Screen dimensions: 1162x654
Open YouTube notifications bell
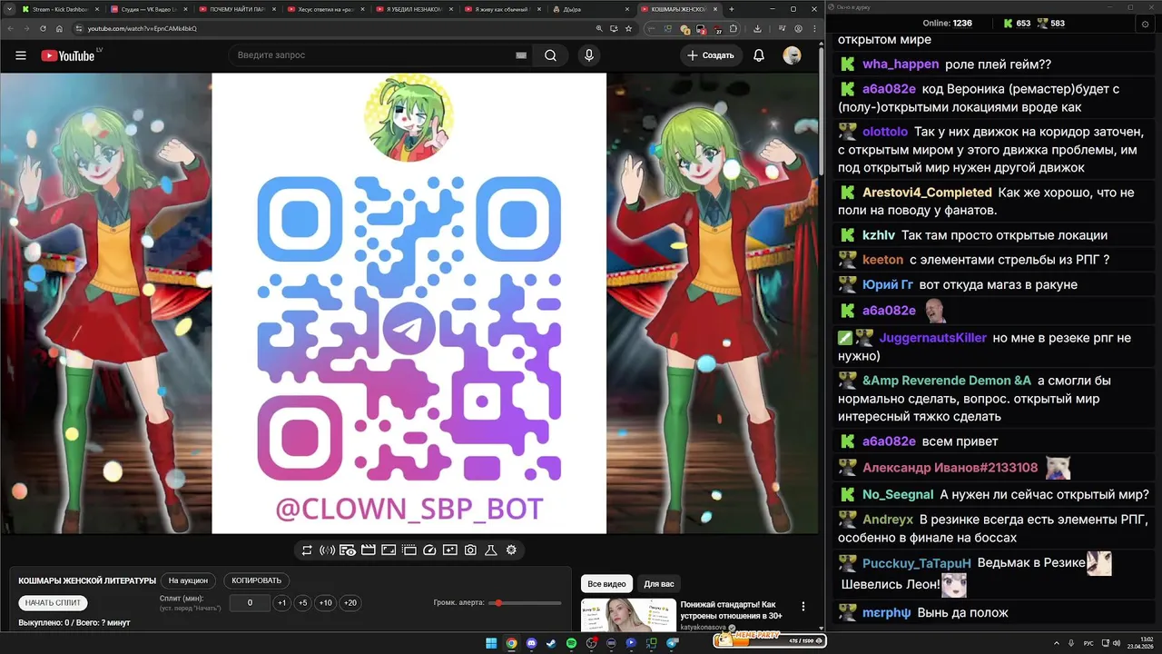click(759, 55)
